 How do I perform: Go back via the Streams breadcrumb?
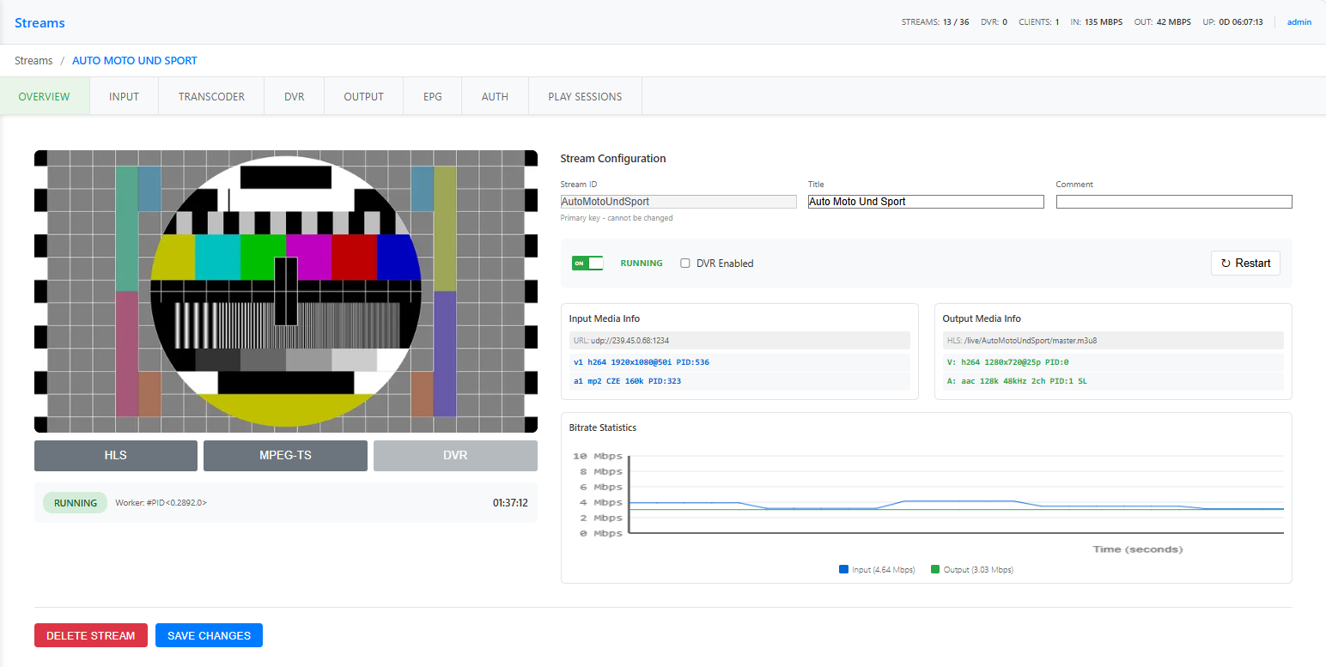[x=33, y=61]
